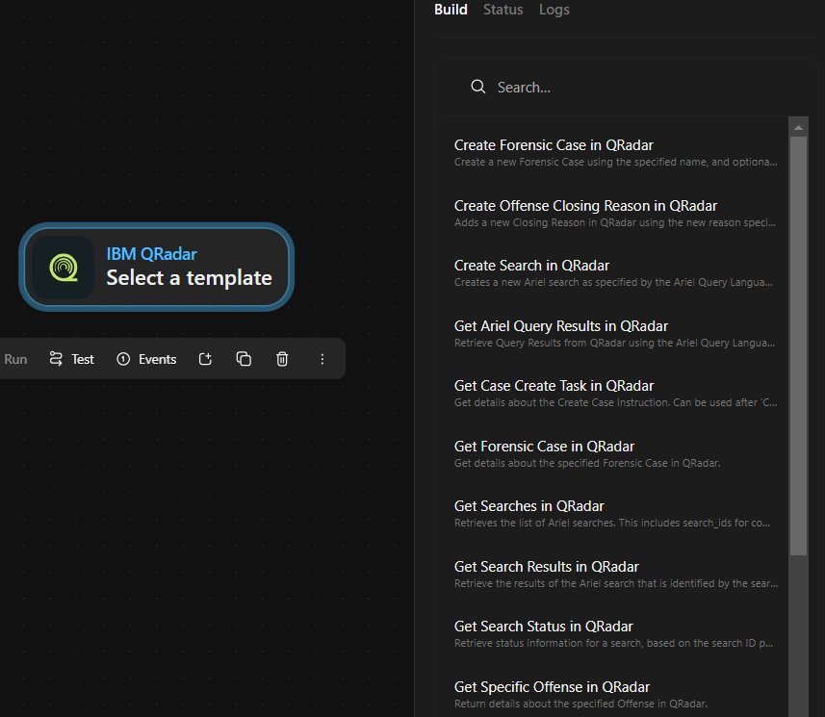825x717 pixels.
Task: Select Create Offense Closing Reason in QRadar
Action: point(615,213)
